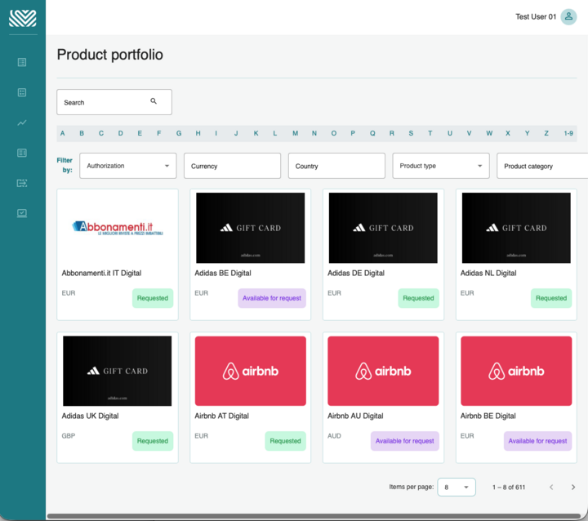Click Requested badge on Airbnb AT Digital
This screenshot has width=588, height=521.
tap(285, 441)
